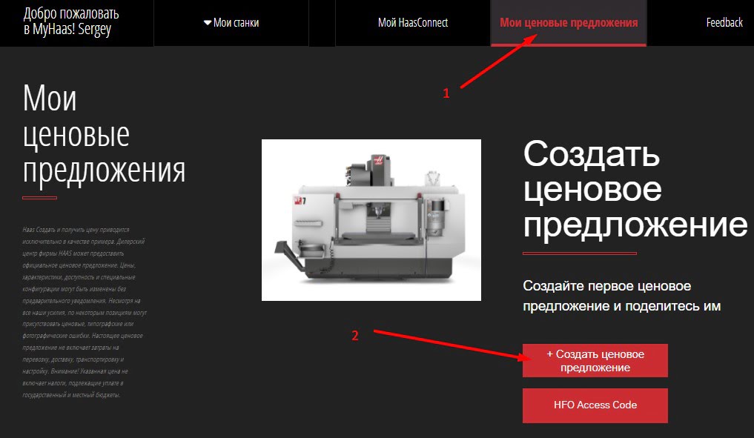Open the Мой HaasConnect tab
The height and width of the screenshot is (438, 754).
click(x=412, y=22)
